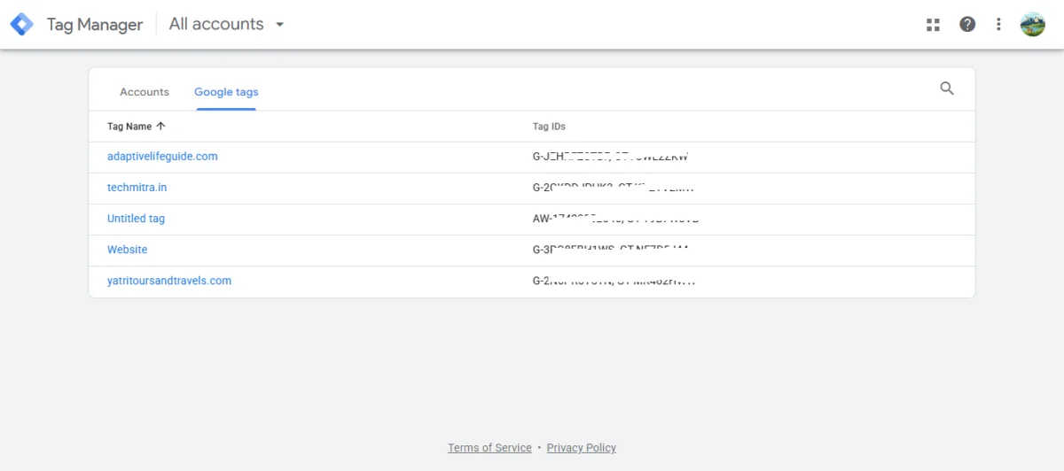Expand the All accounts dropdown

click(227, 25)
